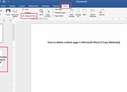This screenshot has height=92, width=127.
Task: Switch to the Review tab
Action: 56,6
